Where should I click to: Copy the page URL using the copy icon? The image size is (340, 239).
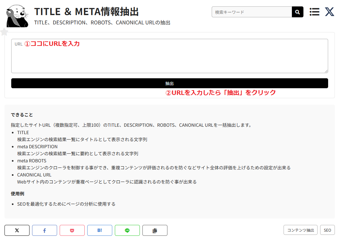click(155, 230)
